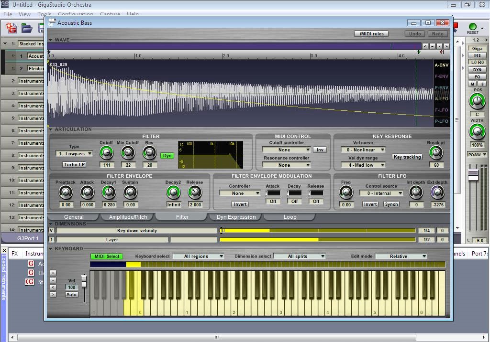Toggle the M mute button in mixer
The image size is (490, 342).
[472, 84]
